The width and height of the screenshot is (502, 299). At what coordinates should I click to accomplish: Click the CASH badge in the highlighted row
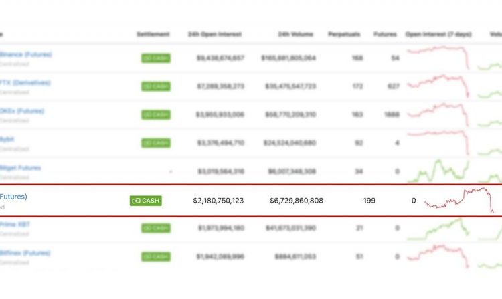(x=146, y=201)
